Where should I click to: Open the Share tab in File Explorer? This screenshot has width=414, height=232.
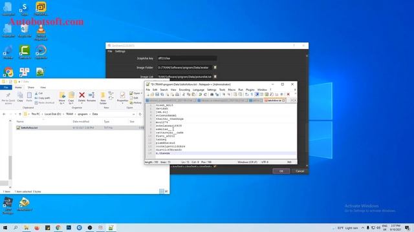coord(31,88)
